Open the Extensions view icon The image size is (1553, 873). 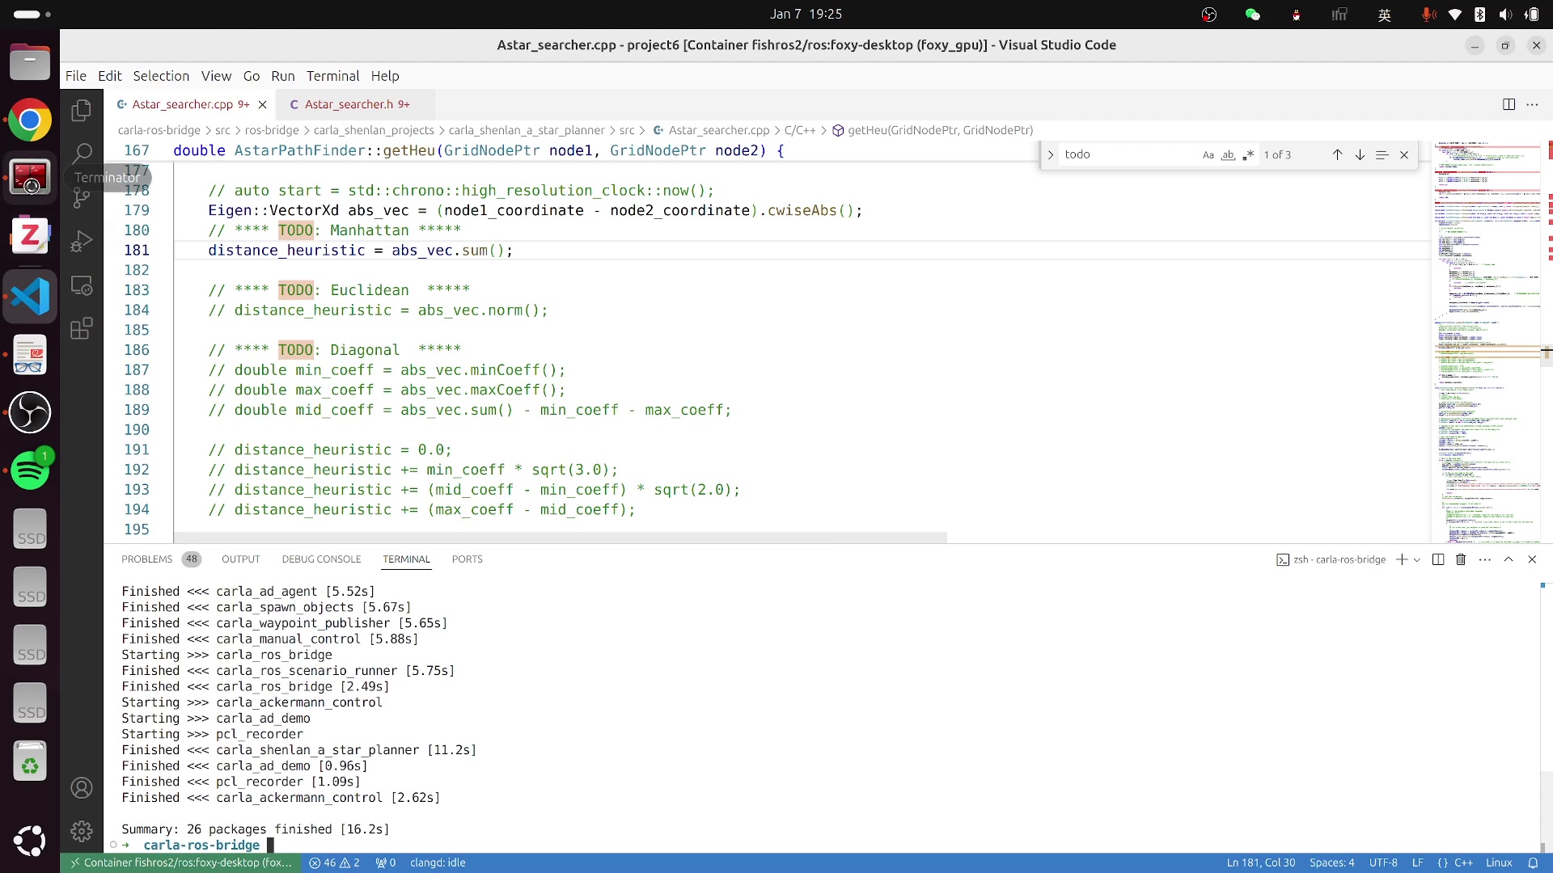tap(81, 328)
